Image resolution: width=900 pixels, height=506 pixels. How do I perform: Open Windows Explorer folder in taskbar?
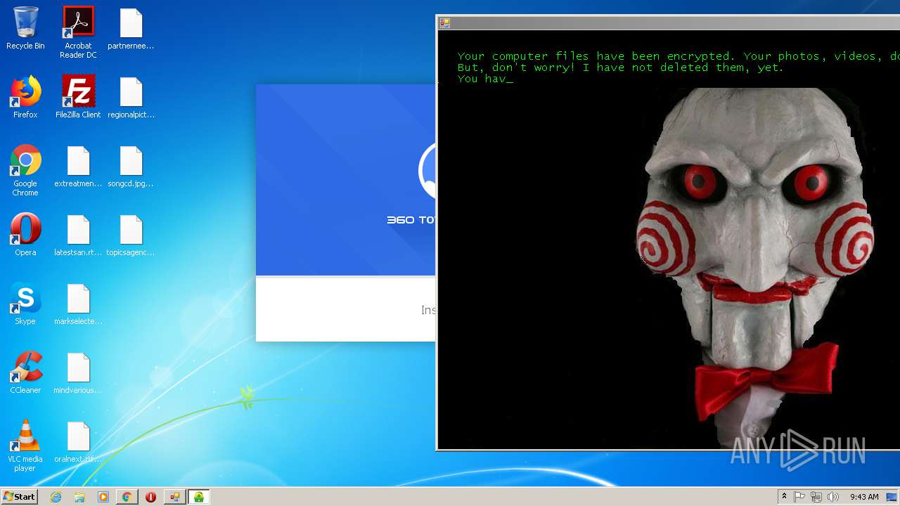click(x=79, y=497)
